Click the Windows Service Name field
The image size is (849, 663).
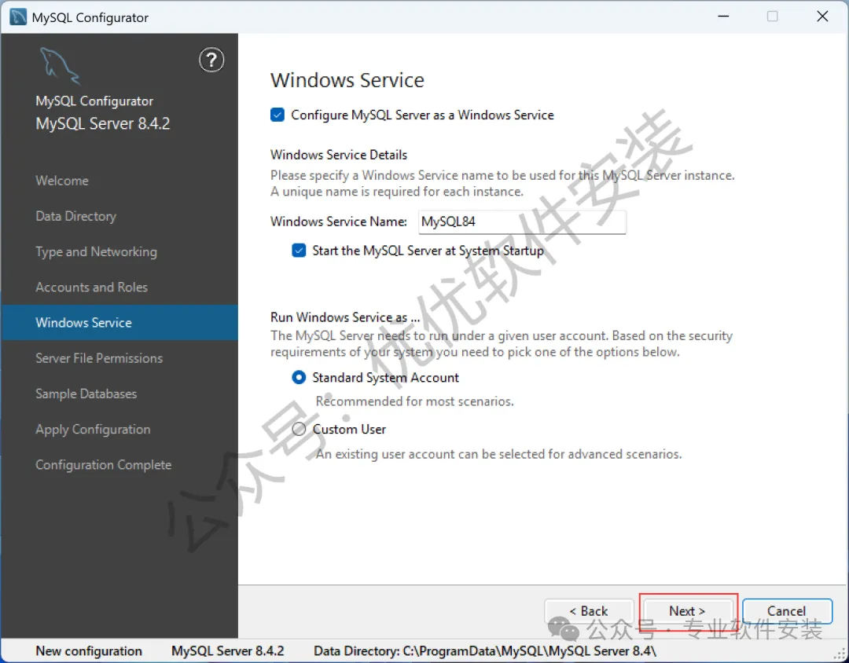(x=522, y=222)
